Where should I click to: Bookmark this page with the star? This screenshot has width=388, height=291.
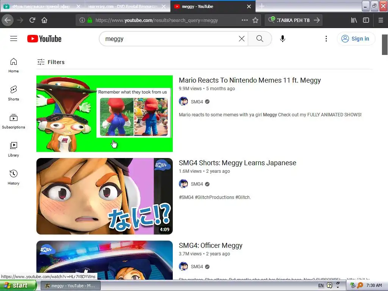[255, 20]
